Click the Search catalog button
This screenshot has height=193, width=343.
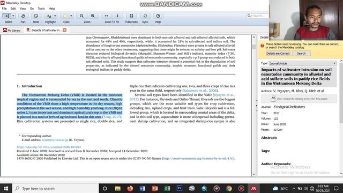(x=301, y=54)
